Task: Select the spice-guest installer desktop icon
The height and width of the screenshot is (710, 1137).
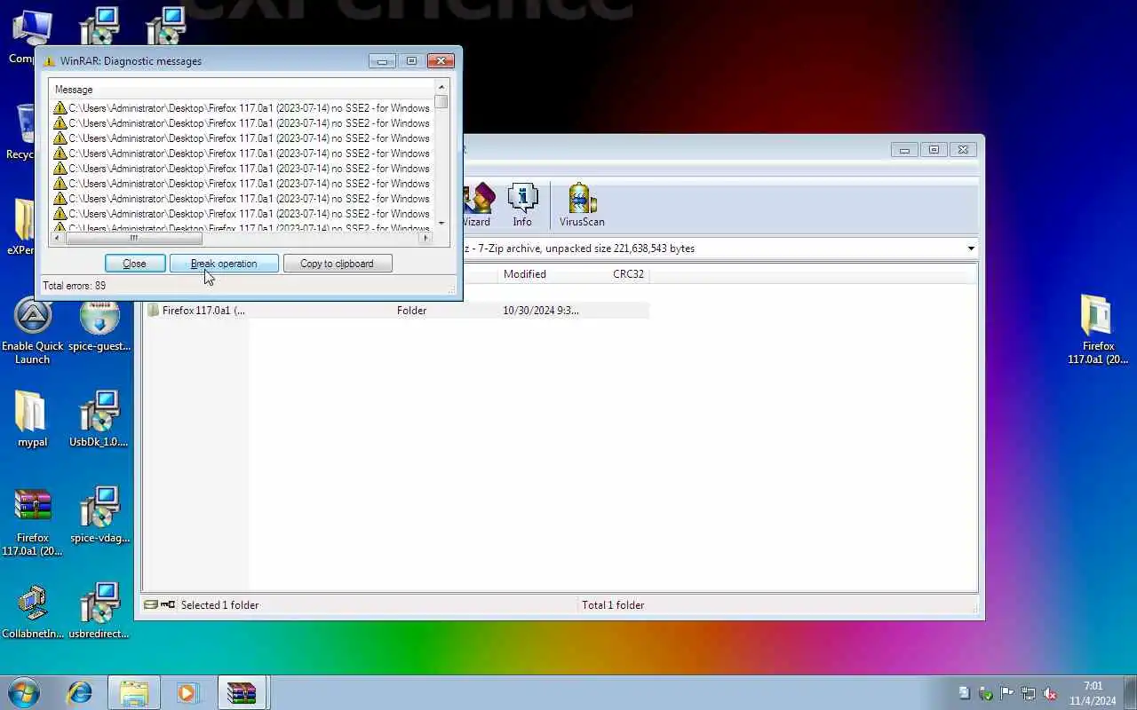Action: coord(99,325)
